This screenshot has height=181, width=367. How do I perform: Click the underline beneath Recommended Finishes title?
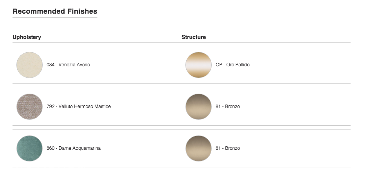pos(55,17)
